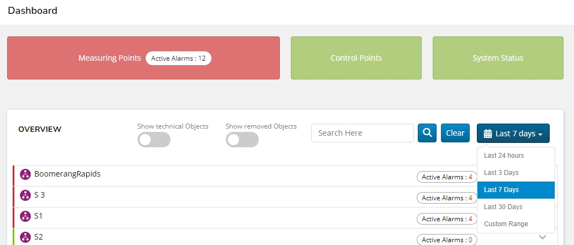
Task: Expand the S2 row chevron
Action: tap(542, 237)
